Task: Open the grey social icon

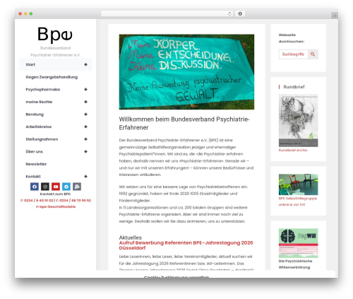Action: pos(77,187)
